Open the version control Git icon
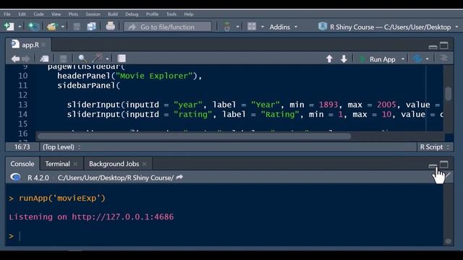The width and height of the screenshot is (463, 260). pyautogui.click(x=226, y=27)
